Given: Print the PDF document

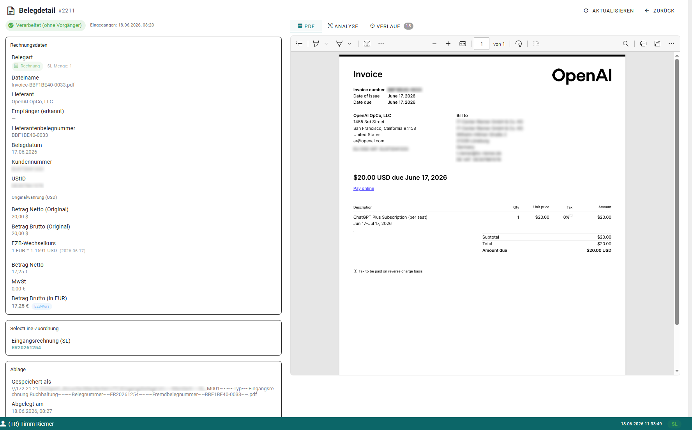Looking at the screenshot, I should coord(643,44).
